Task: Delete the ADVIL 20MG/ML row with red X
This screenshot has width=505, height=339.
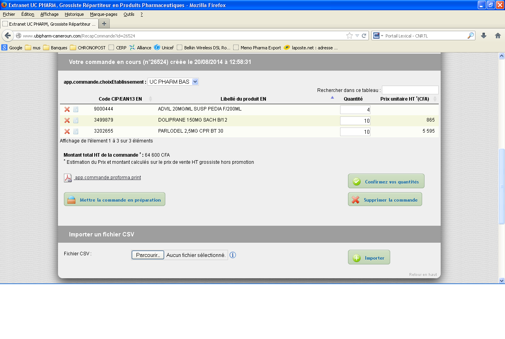Action: (x=67, y=109)
